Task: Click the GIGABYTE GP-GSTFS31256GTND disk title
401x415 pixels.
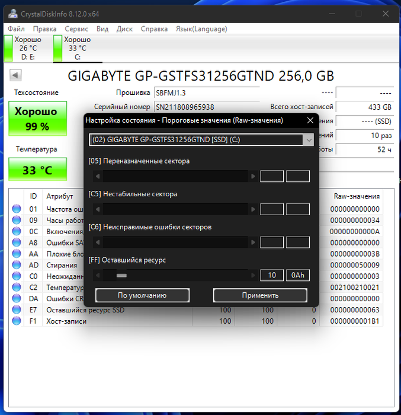Action: coord(201,76)
